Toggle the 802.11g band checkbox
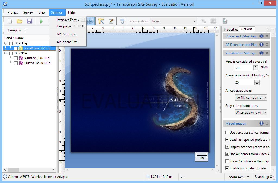The height and width of the screenshot is (183, 278). (x=11, y=43)
